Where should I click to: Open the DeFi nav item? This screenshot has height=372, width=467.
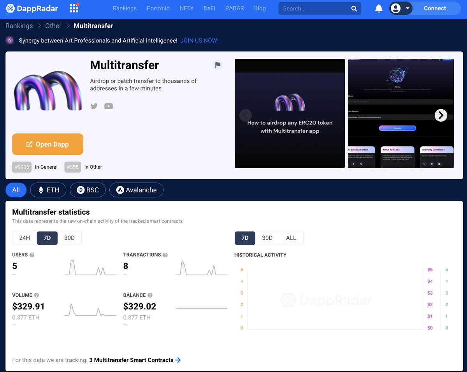(209, 8)
